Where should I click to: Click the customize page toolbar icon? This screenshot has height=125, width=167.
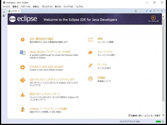click(x=154, y=11)
